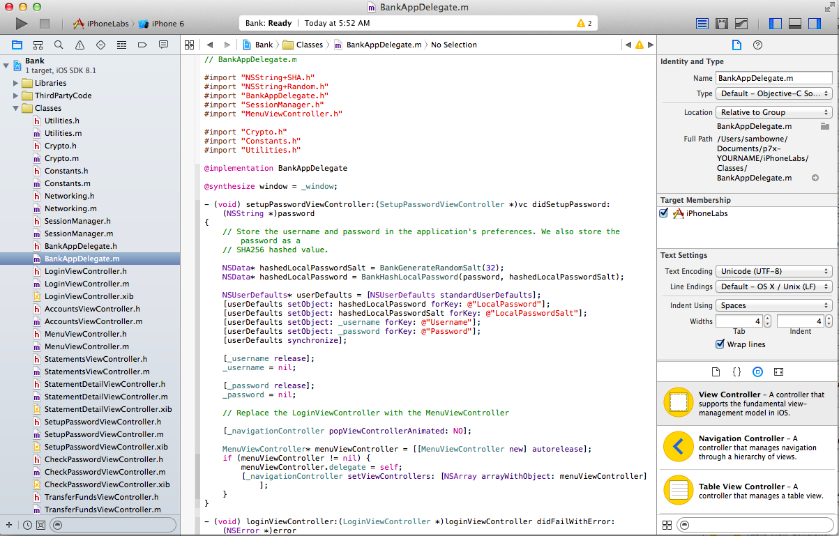The height and width of the screenshot is (536, 839).
Task: Click the Name field in Identity
Action: click(x=774, y=78)
